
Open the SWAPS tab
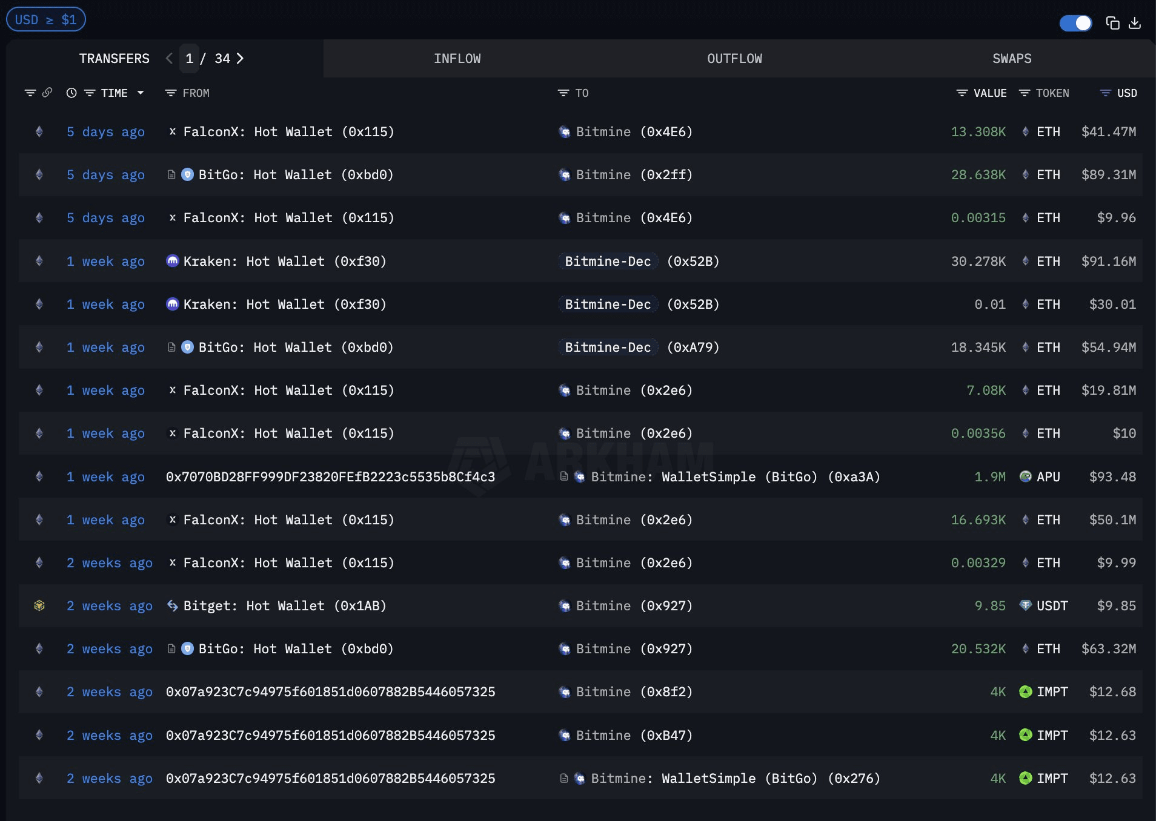(1011, 58)
